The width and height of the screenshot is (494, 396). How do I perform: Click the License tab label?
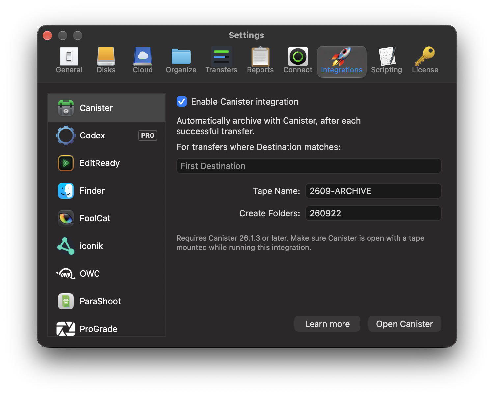pyautogui.click(x=425, y=70)
